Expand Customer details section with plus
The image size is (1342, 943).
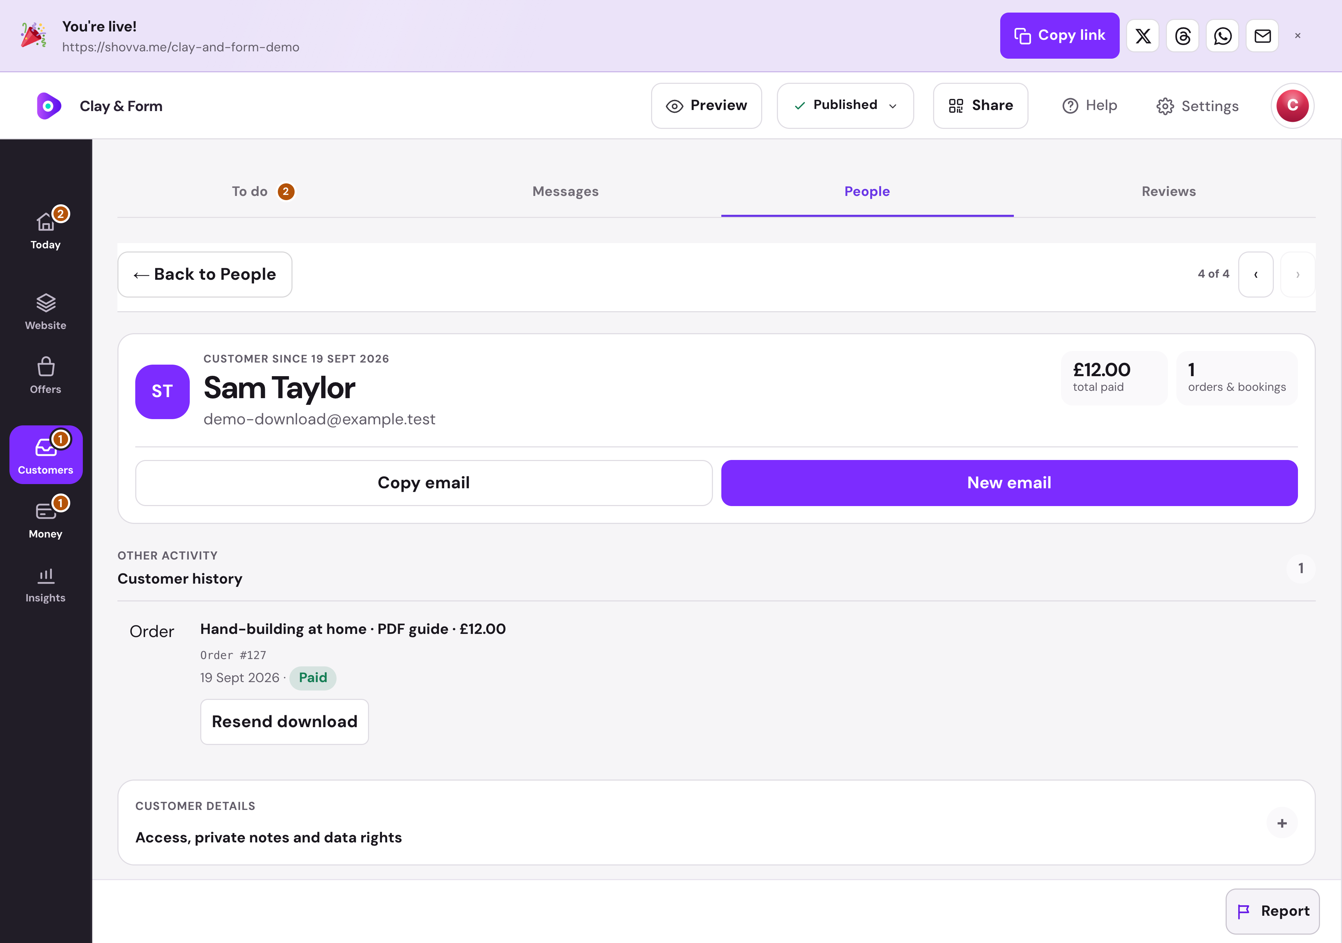[x=1282, y=823]
